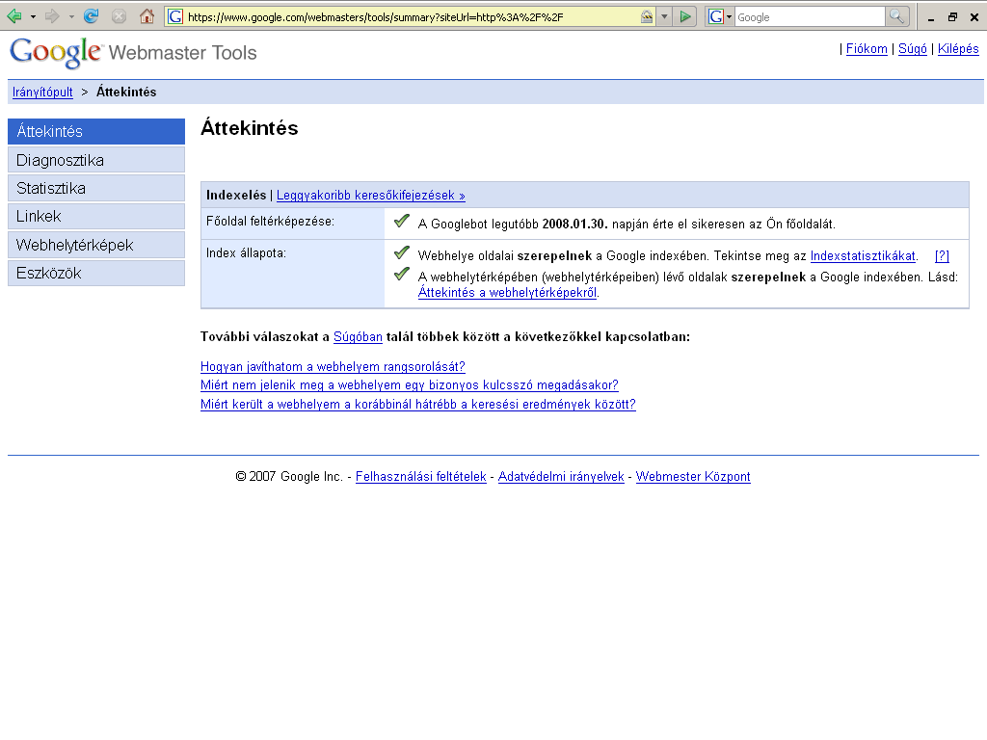Sign out via the Kilépés link
Viewport: 987px width, 740px height.
[958, 49]
